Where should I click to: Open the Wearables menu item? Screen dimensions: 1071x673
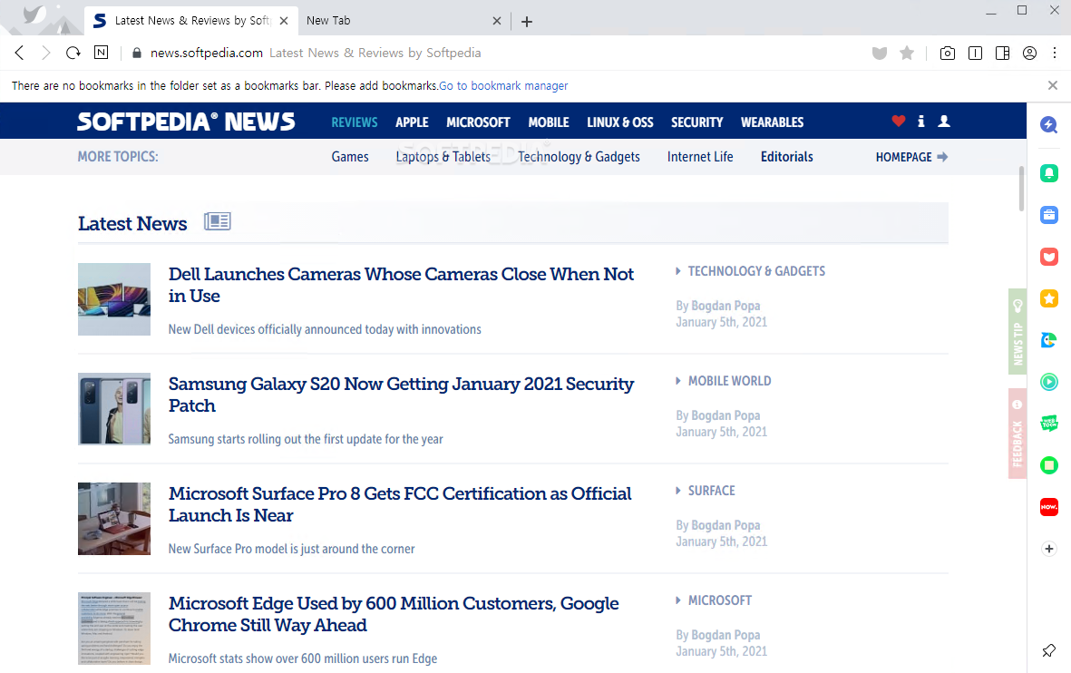pyautogui.click(x=773, y=122)
